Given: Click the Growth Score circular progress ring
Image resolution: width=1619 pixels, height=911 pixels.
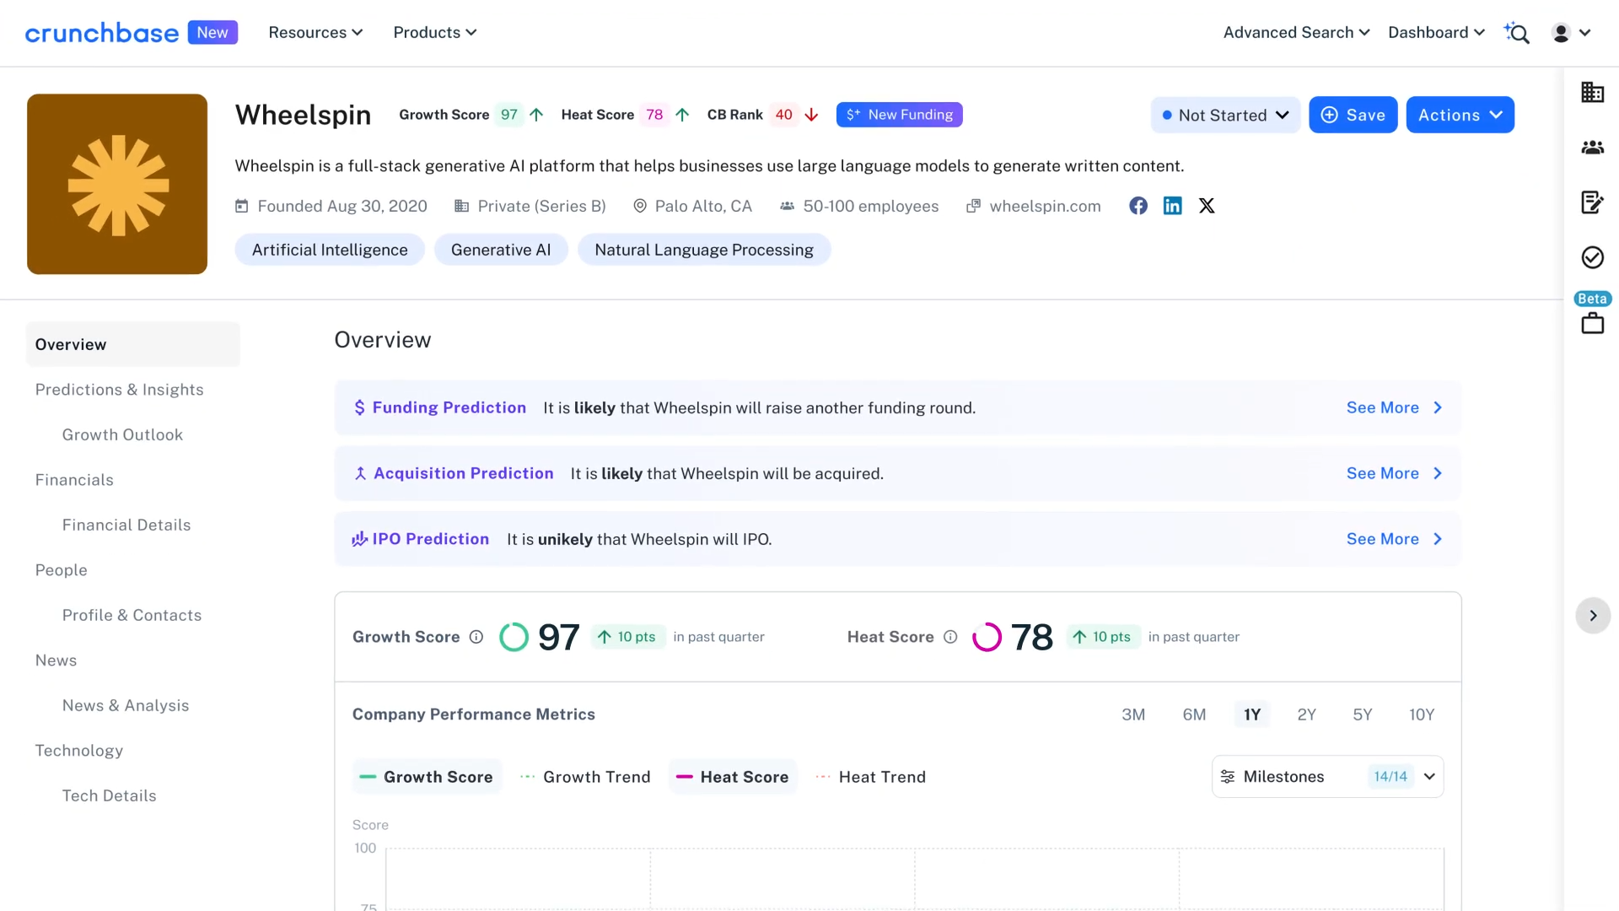Looking at the screenshot, I should (514, 637).
